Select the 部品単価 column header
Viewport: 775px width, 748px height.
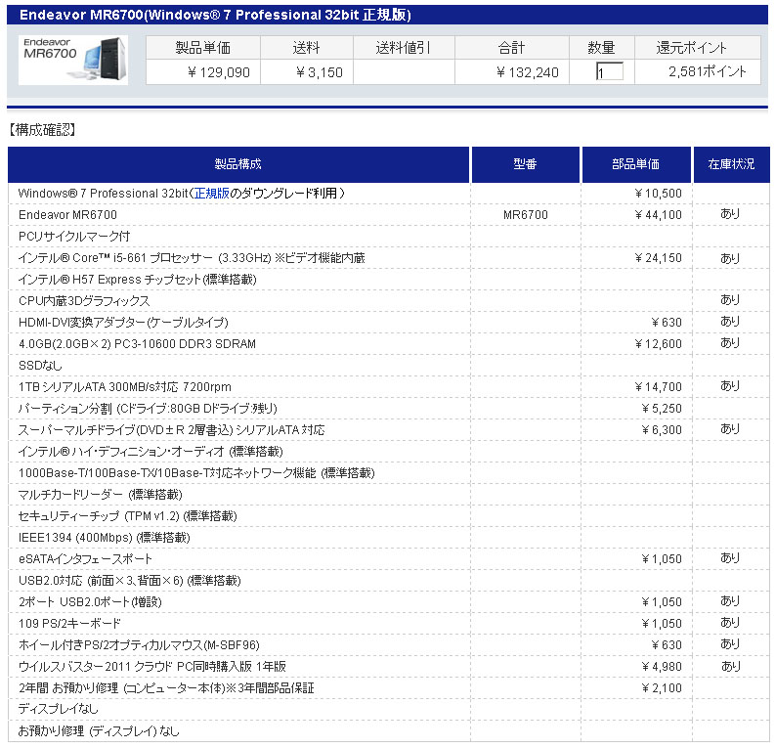(636, 164)
